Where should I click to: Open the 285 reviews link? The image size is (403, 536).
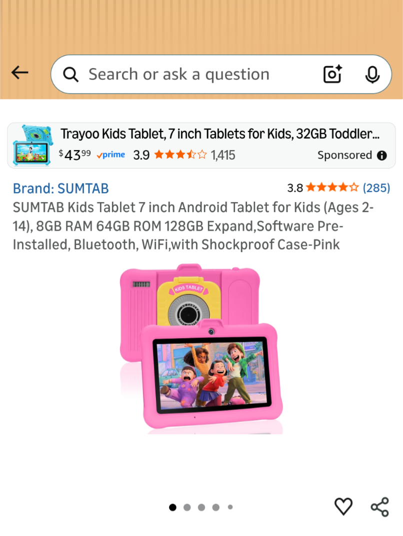(376, 188)
